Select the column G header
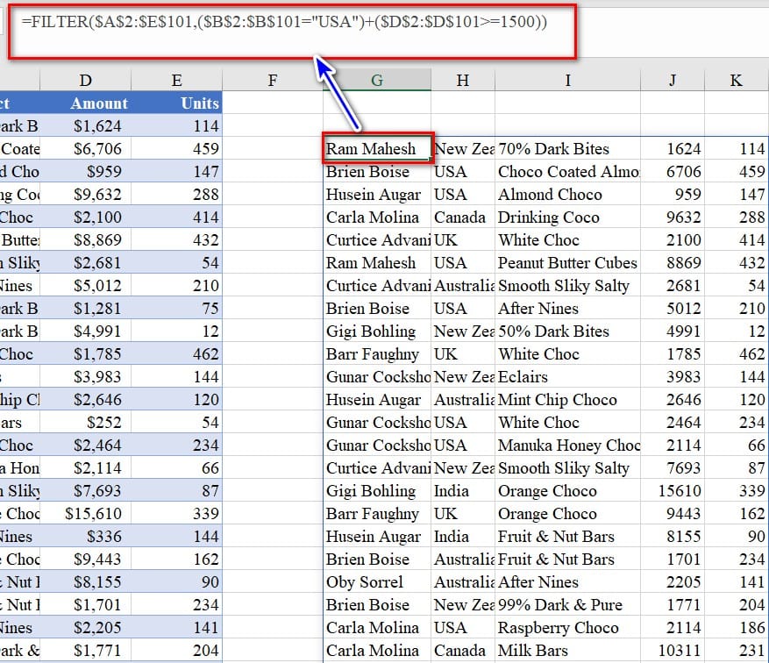The width and height of the screenshot is (769, 663). click(x=377, y=81)
